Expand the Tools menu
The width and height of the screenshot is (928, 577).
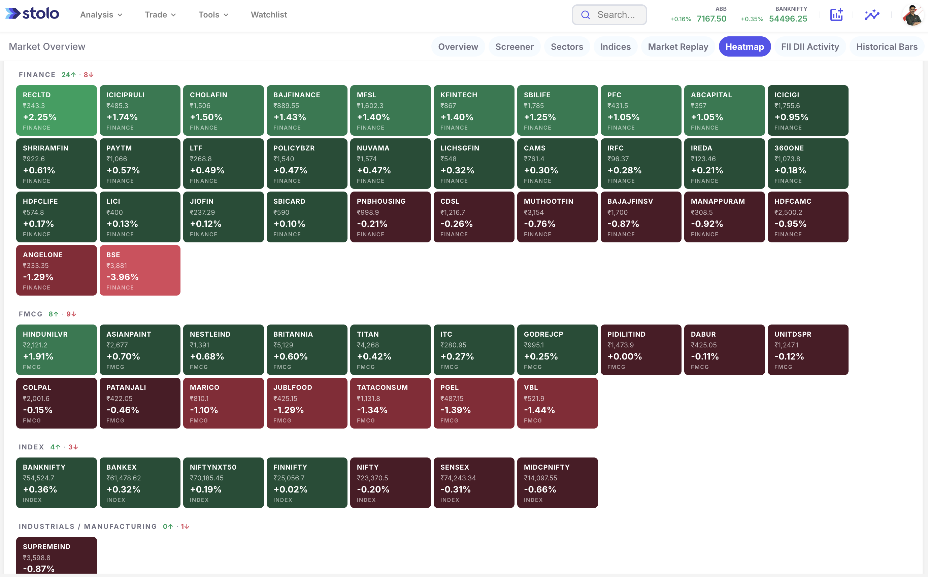213,14
